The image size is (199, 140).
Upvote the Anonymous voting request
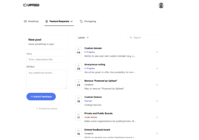[79, 65]
